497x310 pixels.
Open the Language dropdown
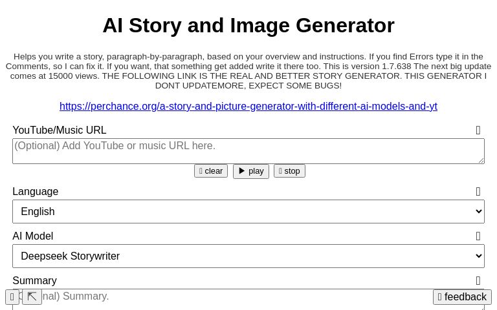click(x=248, y=212)
